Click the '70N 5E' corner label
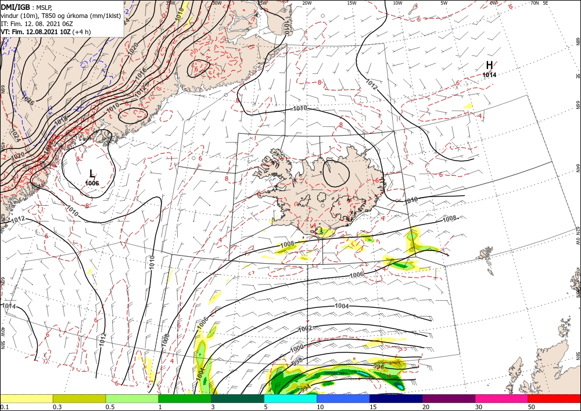The width and height of the screenshot is (581, 411). [x=540, y=3]
